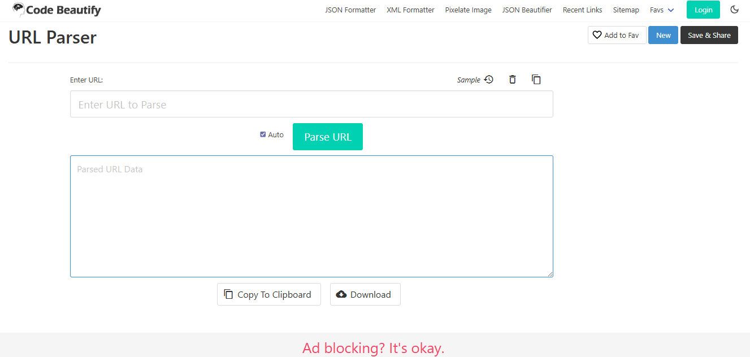Screen dimensions: 750x357
Task: Toggle dark mode with the moon icon
Action: point(734,10)
